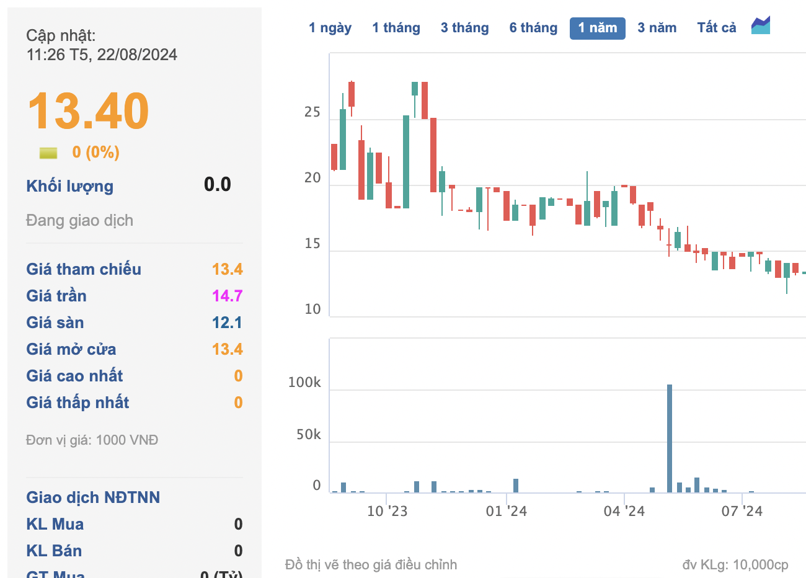The width and height of the screenshot is (806, 578).
Task: Click the 14.7 ceiling price value
Action: pos(228,296)
